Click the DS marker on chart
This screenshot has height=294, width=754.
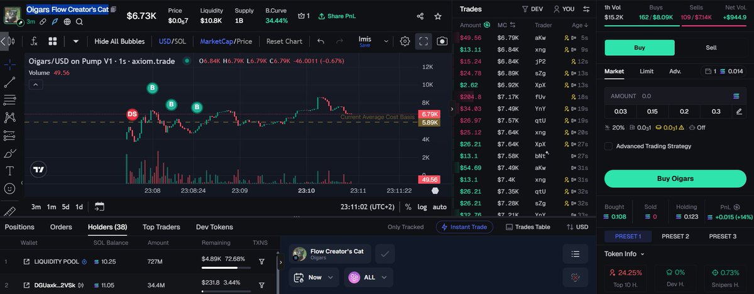click(132, 114)
